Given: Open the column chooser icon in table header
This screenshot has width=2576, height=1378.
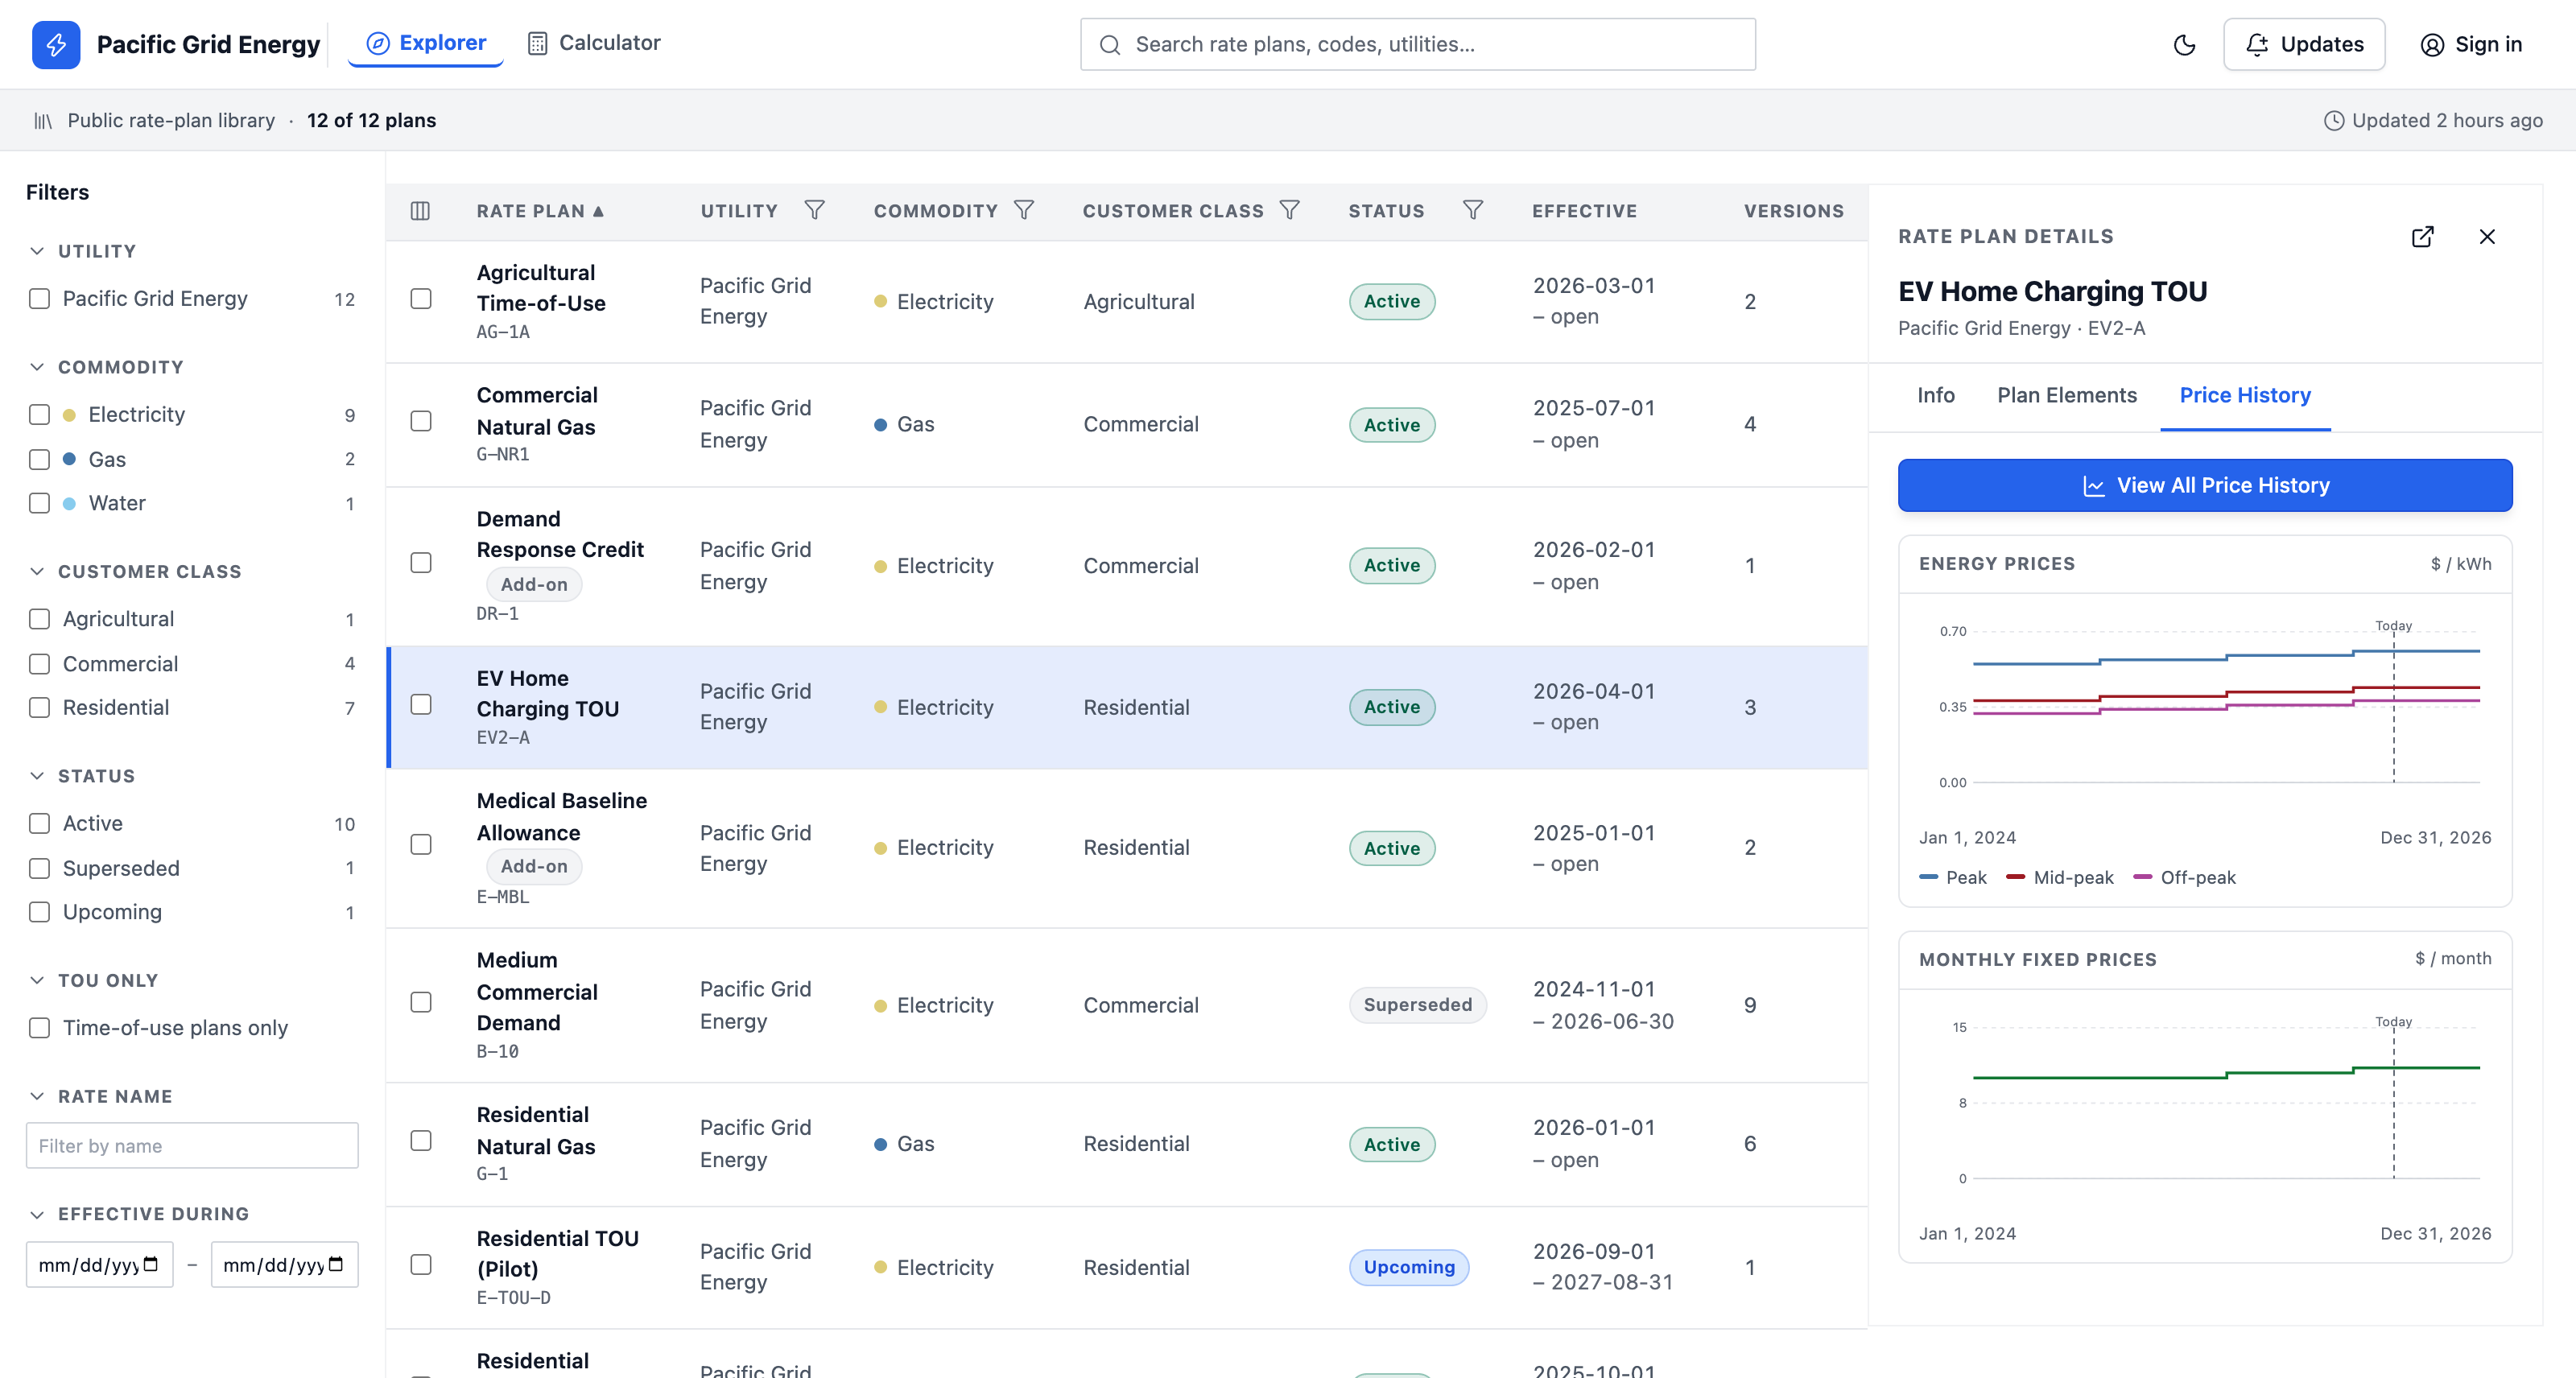Looking at the screenshot, I should [x=420, y=211].
